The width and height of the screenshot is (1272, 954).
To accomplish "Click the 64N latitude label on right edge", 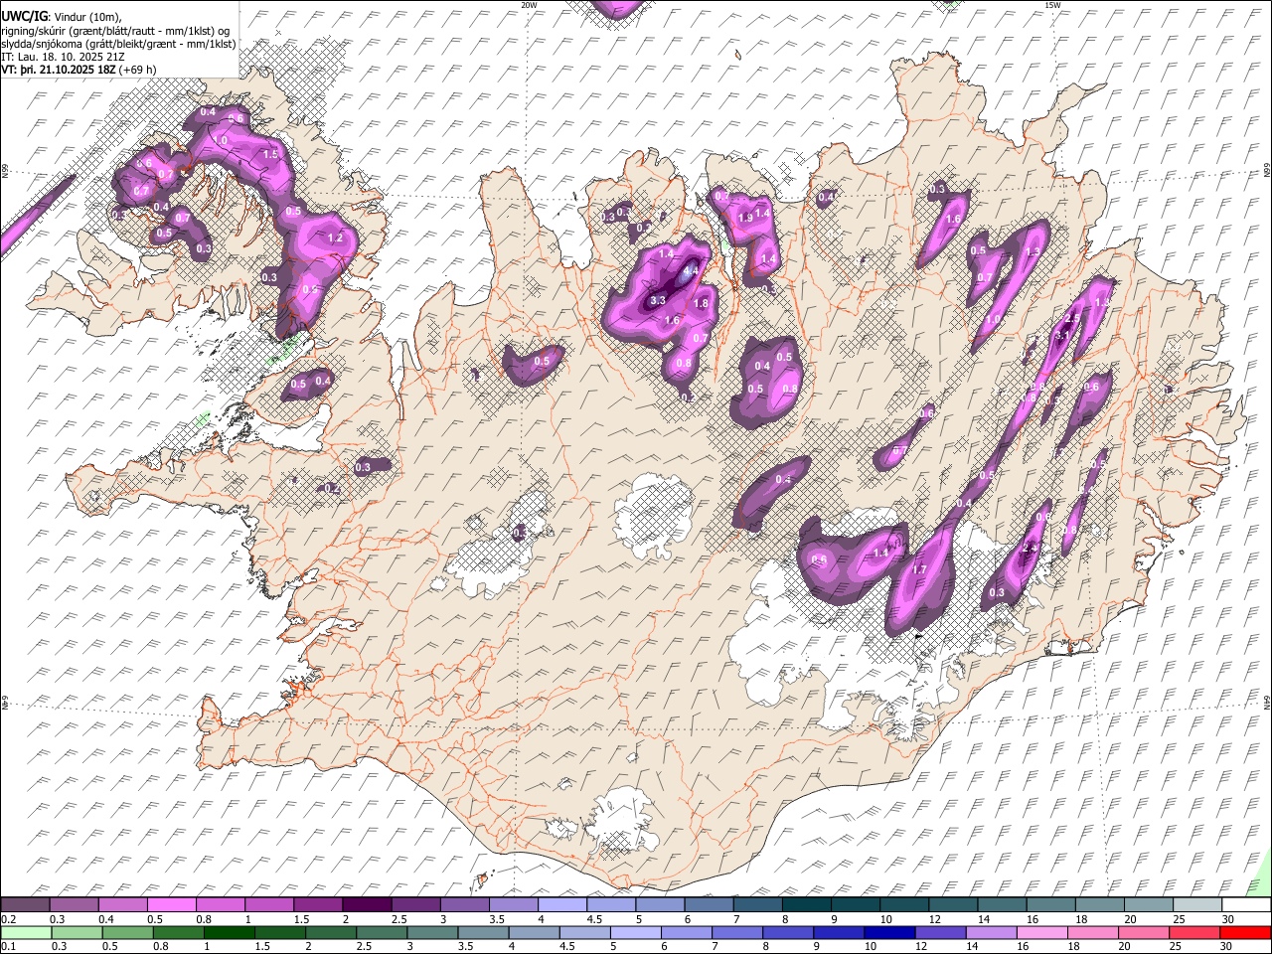I will click(x=1267, y=702).
